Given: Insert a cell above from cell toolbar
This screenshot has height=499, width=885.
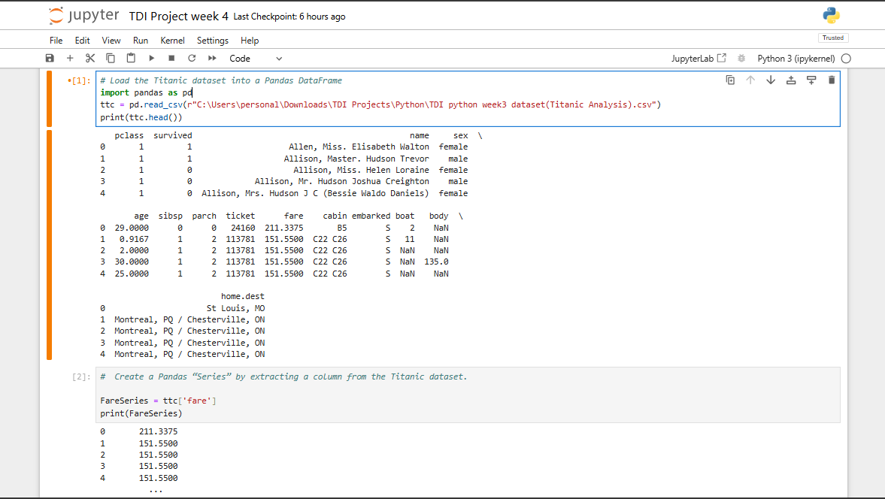Looking at the screenshot, I should [791, 80].
